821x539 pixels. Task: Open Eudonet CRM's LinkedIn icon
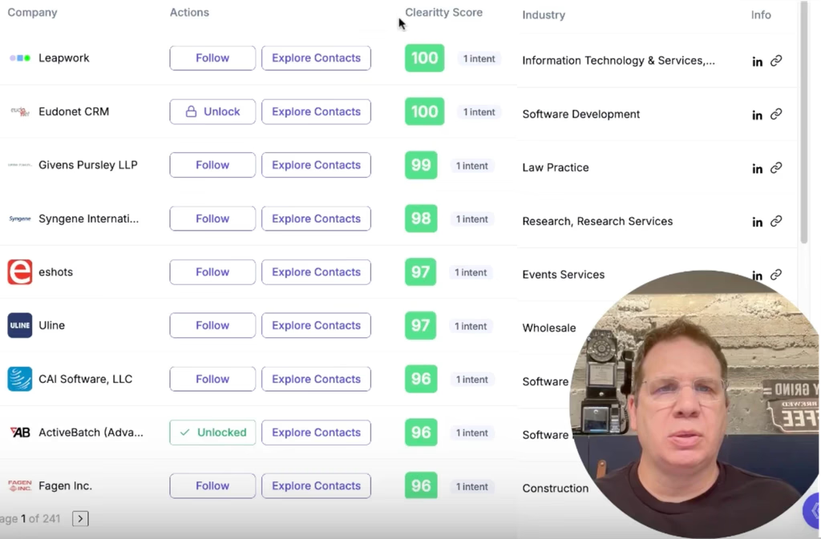pos(757,115)
